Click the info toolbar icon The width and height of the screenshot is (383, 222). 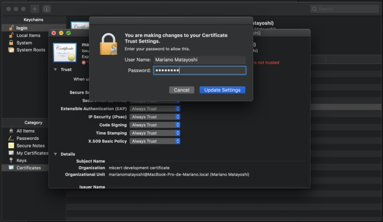point(47,9)
